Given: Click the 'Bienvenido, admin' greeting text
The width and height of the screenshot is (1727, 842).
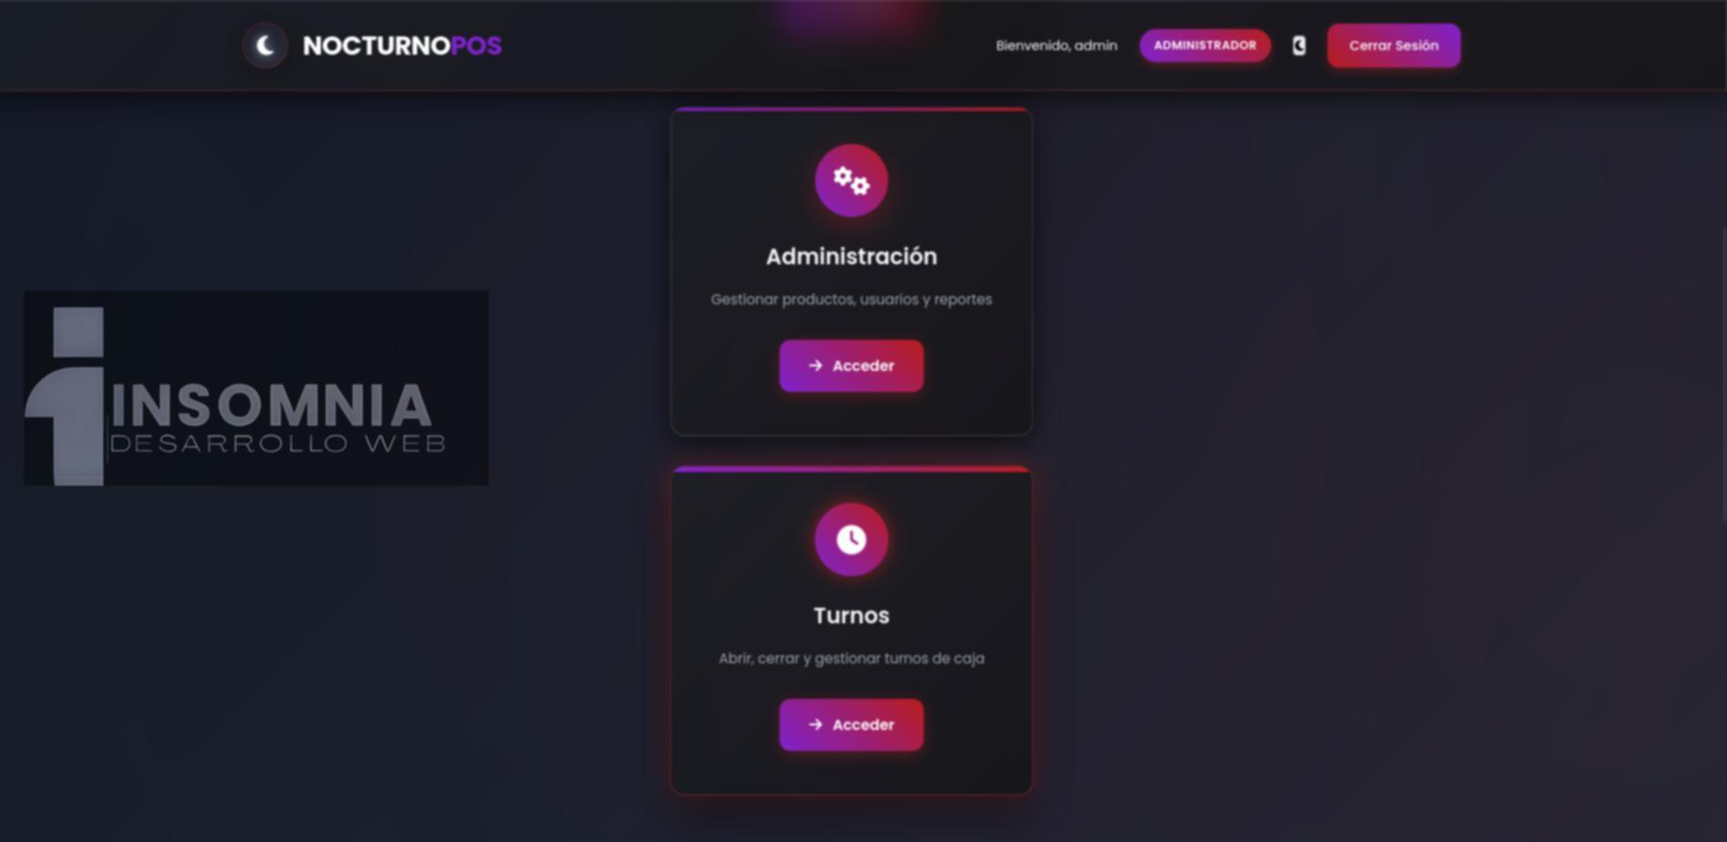Looking at the screenshot, I should click(x=1056, y=46).
